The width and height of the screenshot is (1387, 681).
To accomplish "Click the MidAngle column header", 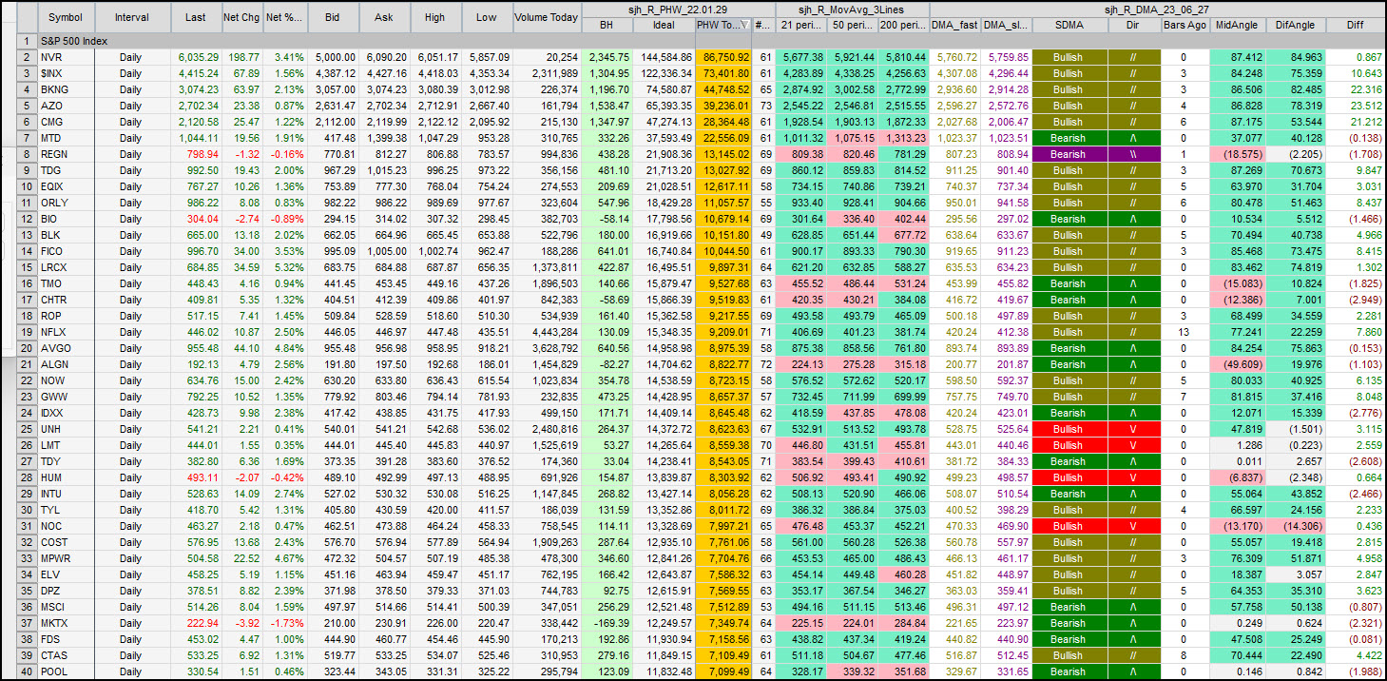I will coord(1238,25).
